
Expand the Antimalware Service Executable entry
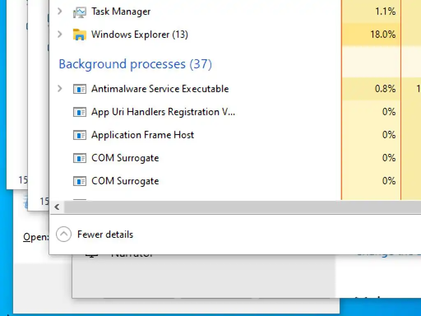coord(60,89)
